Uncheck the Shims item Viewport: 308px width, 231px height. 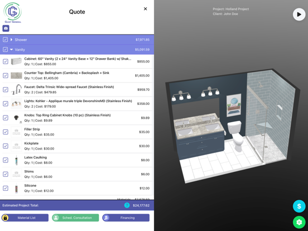tap(6, 174)
